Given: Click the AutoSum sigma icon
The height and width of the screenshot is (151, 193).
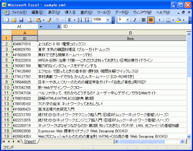Looking at the screenshot, I should click(69, 20).
